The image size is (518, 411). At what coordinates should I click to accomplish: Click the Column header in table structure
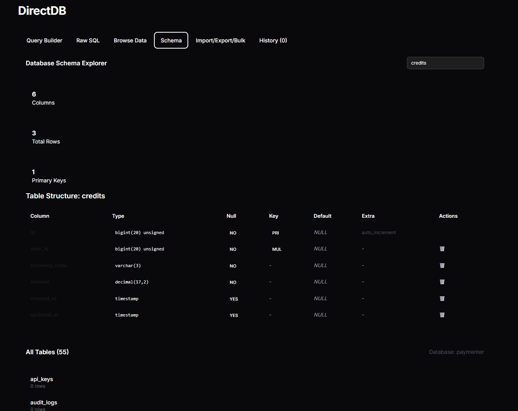tap(40, 216)
